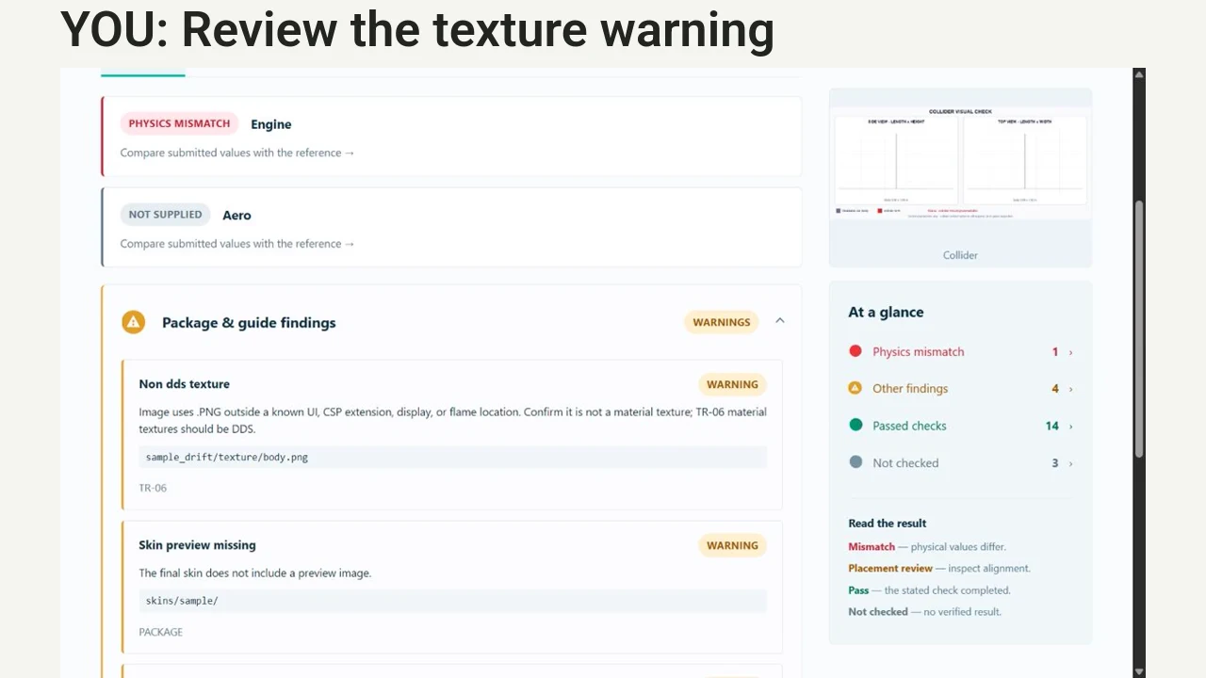Viewport: 1206px width, 678px height.
Task: Expand the Other findings row chevron
Action: point(1070,389)
